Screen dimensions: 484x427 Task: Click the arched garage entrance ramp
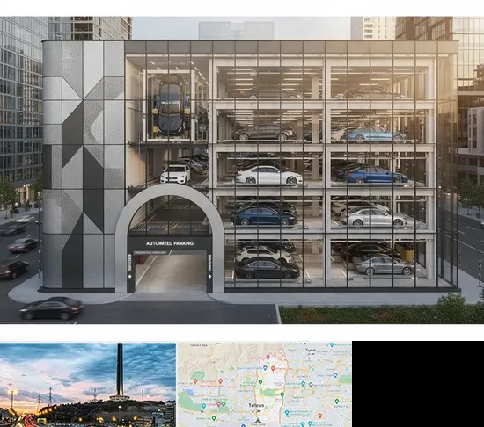click(x=171, y=273)
